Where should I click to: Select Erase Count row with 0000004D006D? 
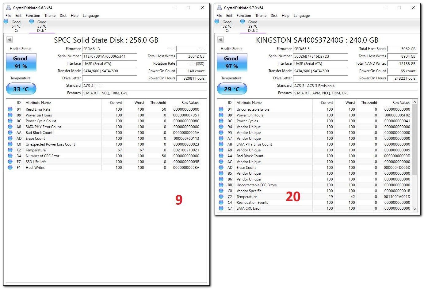315,167
